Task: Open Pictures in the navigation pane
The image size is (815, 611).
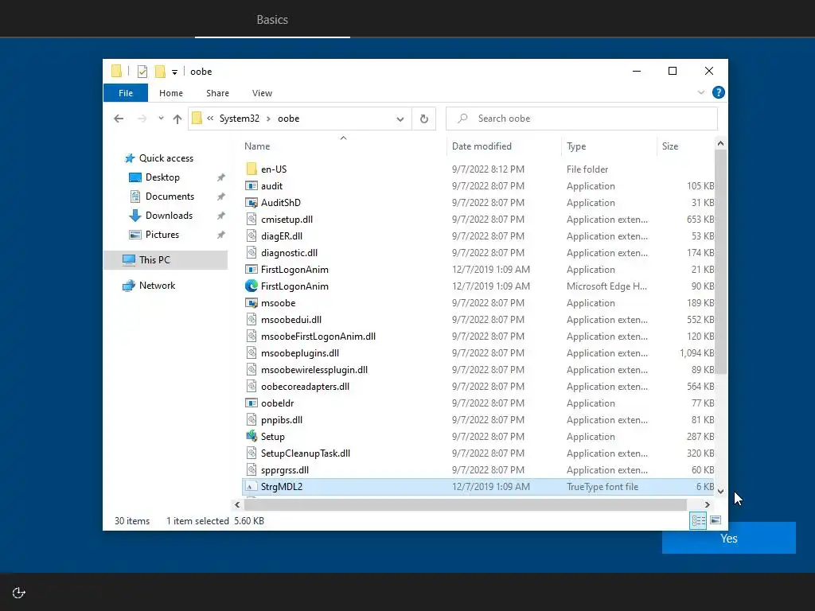Action: coord(162,235)
